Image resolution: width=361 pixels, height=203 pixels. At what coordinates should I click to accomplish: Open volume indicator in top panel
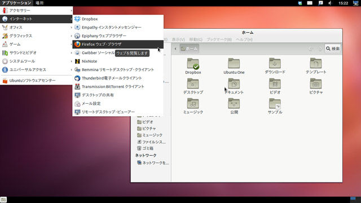[330, 3]
